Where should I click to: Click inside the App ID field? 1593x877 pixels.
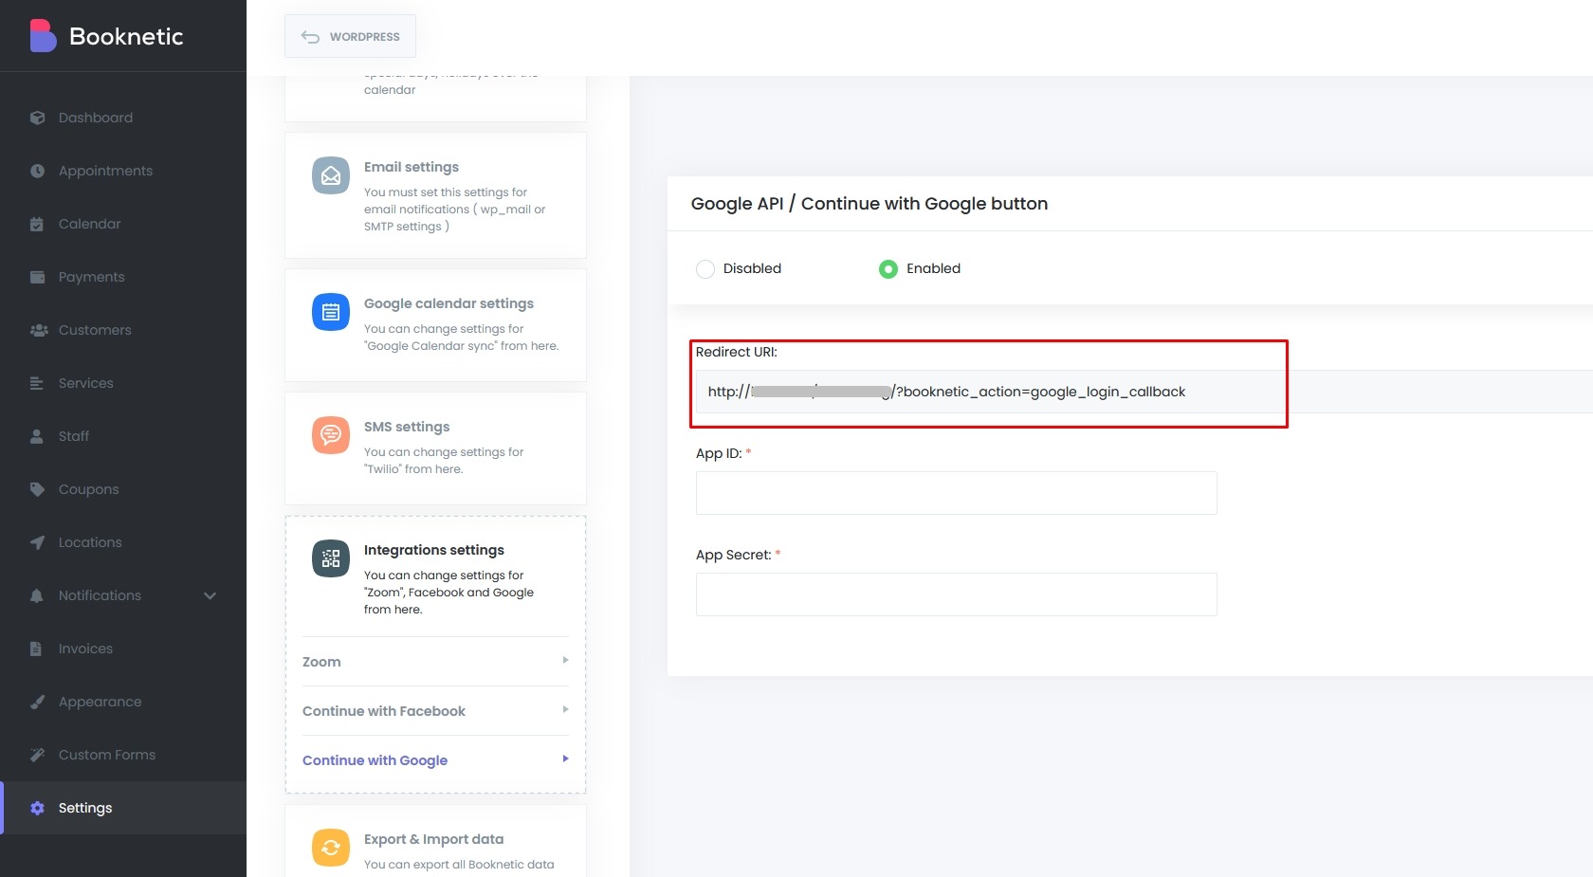point(955,493)
